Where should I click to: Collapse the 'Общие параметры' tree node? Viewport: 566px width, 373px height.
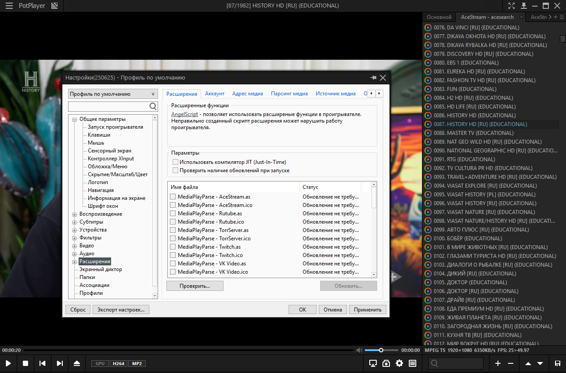[75, 120]
